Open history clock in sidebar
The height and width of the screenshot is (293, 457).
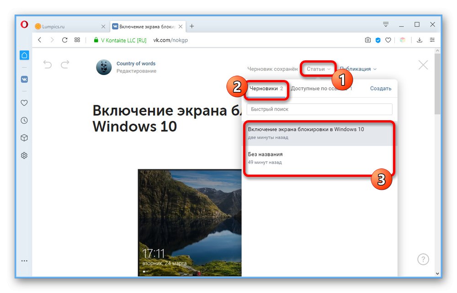[25, 120]
